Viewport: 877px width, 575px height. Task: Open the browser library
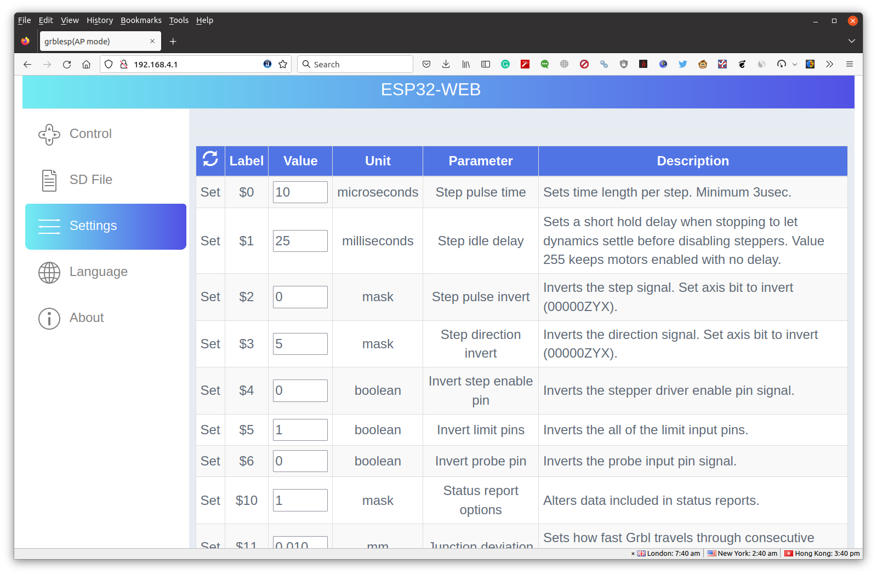466,64
